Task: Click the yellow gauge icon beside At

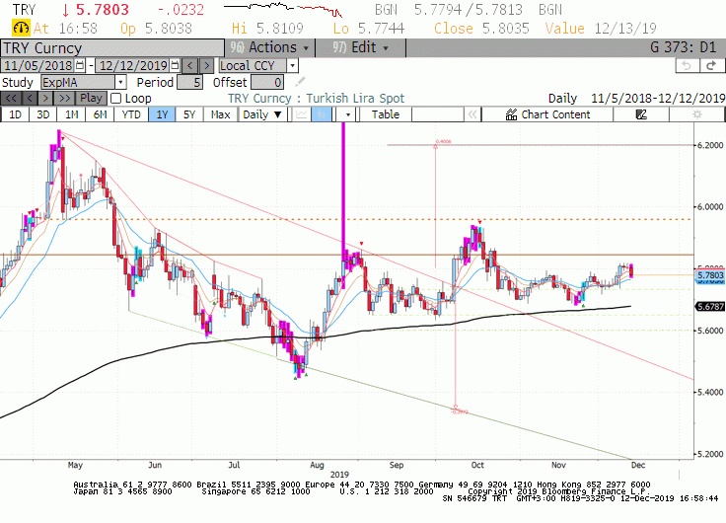Action: pyautogui.click(x=21, y=29)
